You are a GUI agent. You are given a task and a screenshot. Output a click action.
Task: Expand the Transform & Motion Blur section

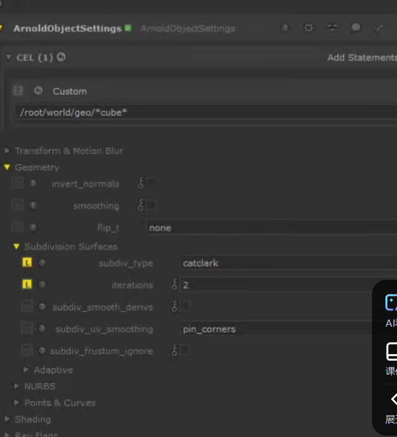coord(8,151)
